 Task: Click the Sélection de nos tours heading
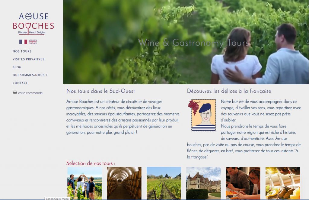(91, 163)
